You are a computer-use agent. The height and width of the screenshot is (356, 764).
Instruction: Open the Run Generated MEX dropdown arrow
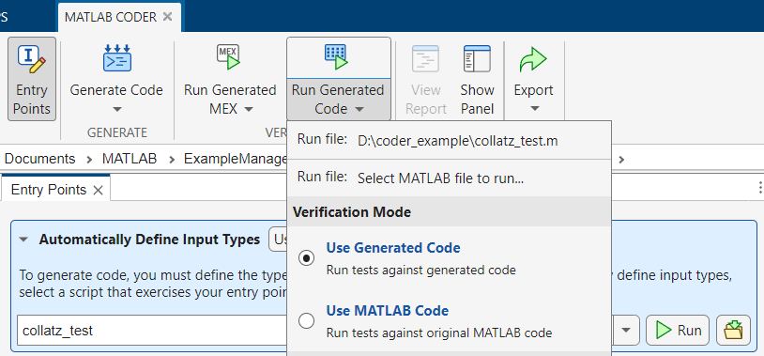point(249,109)
